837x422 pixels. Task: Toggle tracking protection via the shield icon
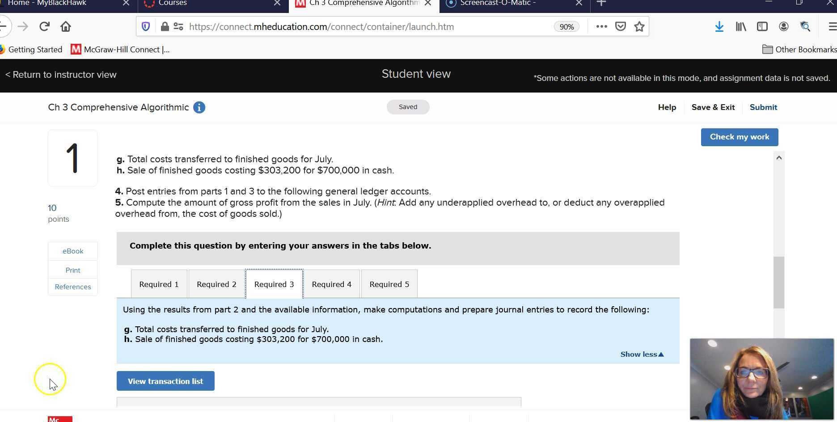point(145,26)
